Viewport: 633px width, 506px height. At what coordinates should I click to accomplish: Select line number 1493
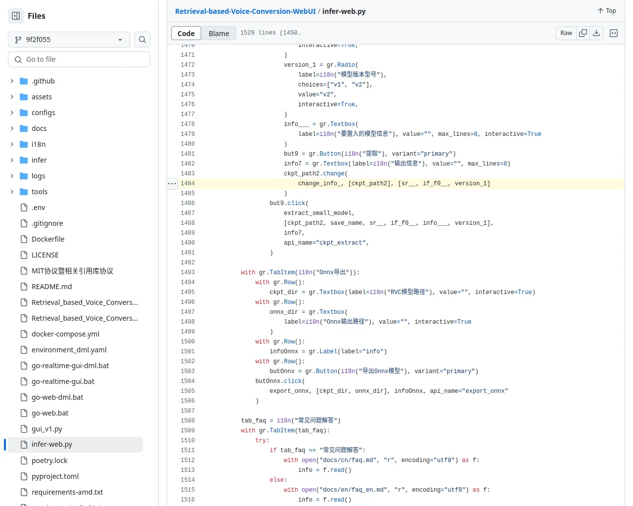pyautogui.click(x=187, y=272)
